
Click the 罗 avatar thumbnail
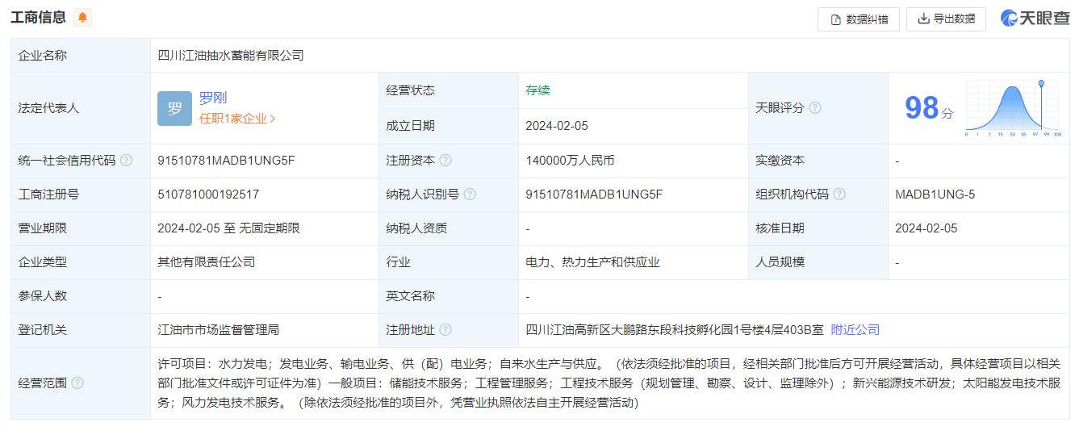(174, 108)
